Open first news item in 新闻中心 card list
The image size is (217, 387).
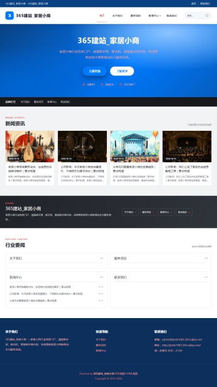(40, 287)
